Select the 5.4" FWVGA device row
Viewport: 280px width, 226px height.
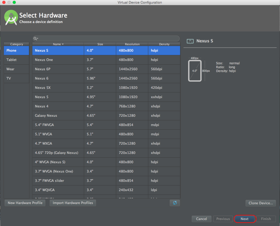(106, 125)
